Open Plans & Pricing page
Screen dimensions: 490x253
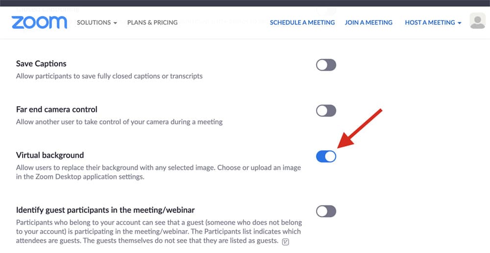click(x=152, y=23)
